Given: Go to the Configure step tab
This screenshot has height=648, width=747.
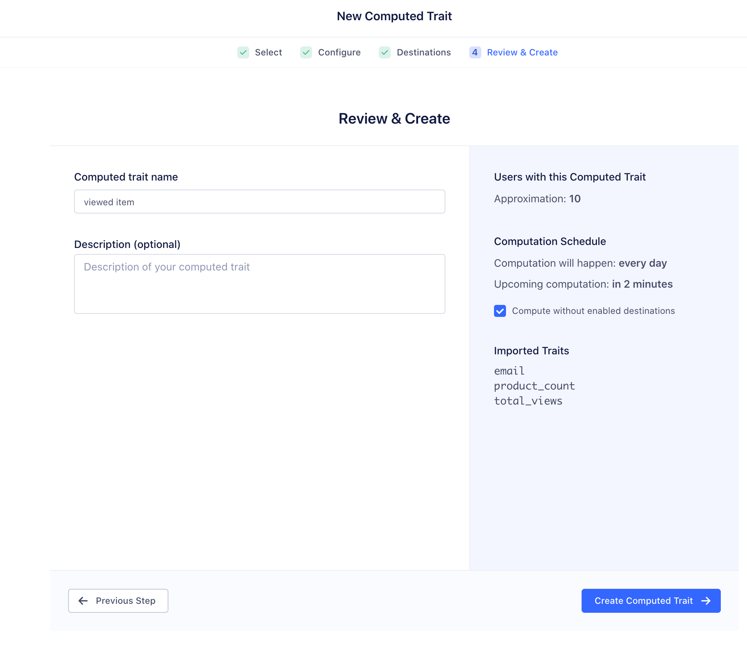Looking at the screenshot, I should coord(339,52).
